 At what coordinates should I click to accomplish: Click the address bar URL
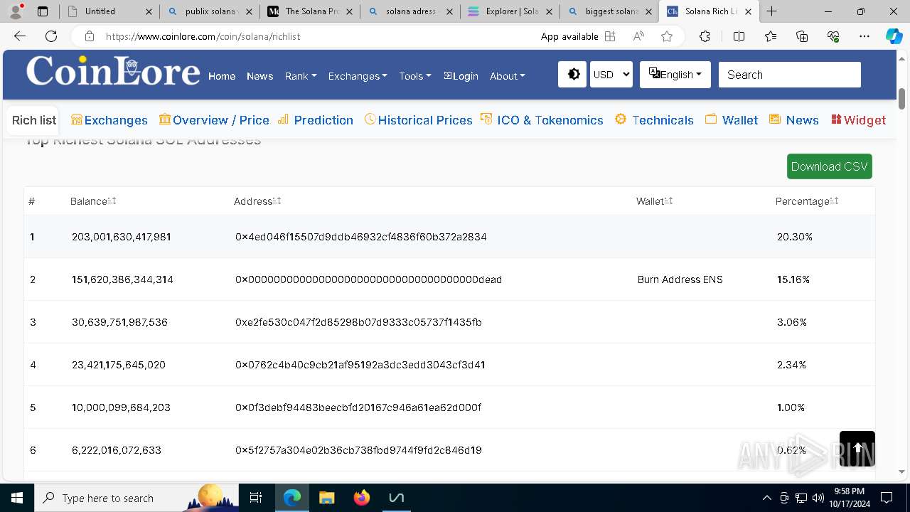[203, 36]
